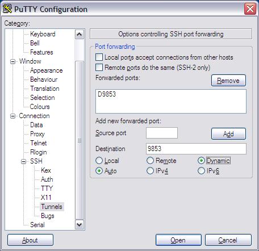
Task: Collapse the SSH tree node
Action: pyautogui.click(x=24, y=161)
